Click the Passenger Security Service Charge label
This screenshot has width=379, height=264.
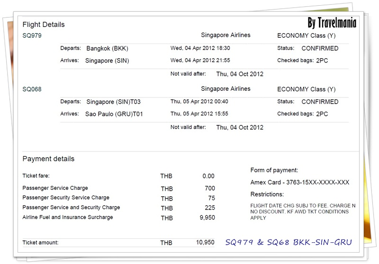[x=66, y=198]
